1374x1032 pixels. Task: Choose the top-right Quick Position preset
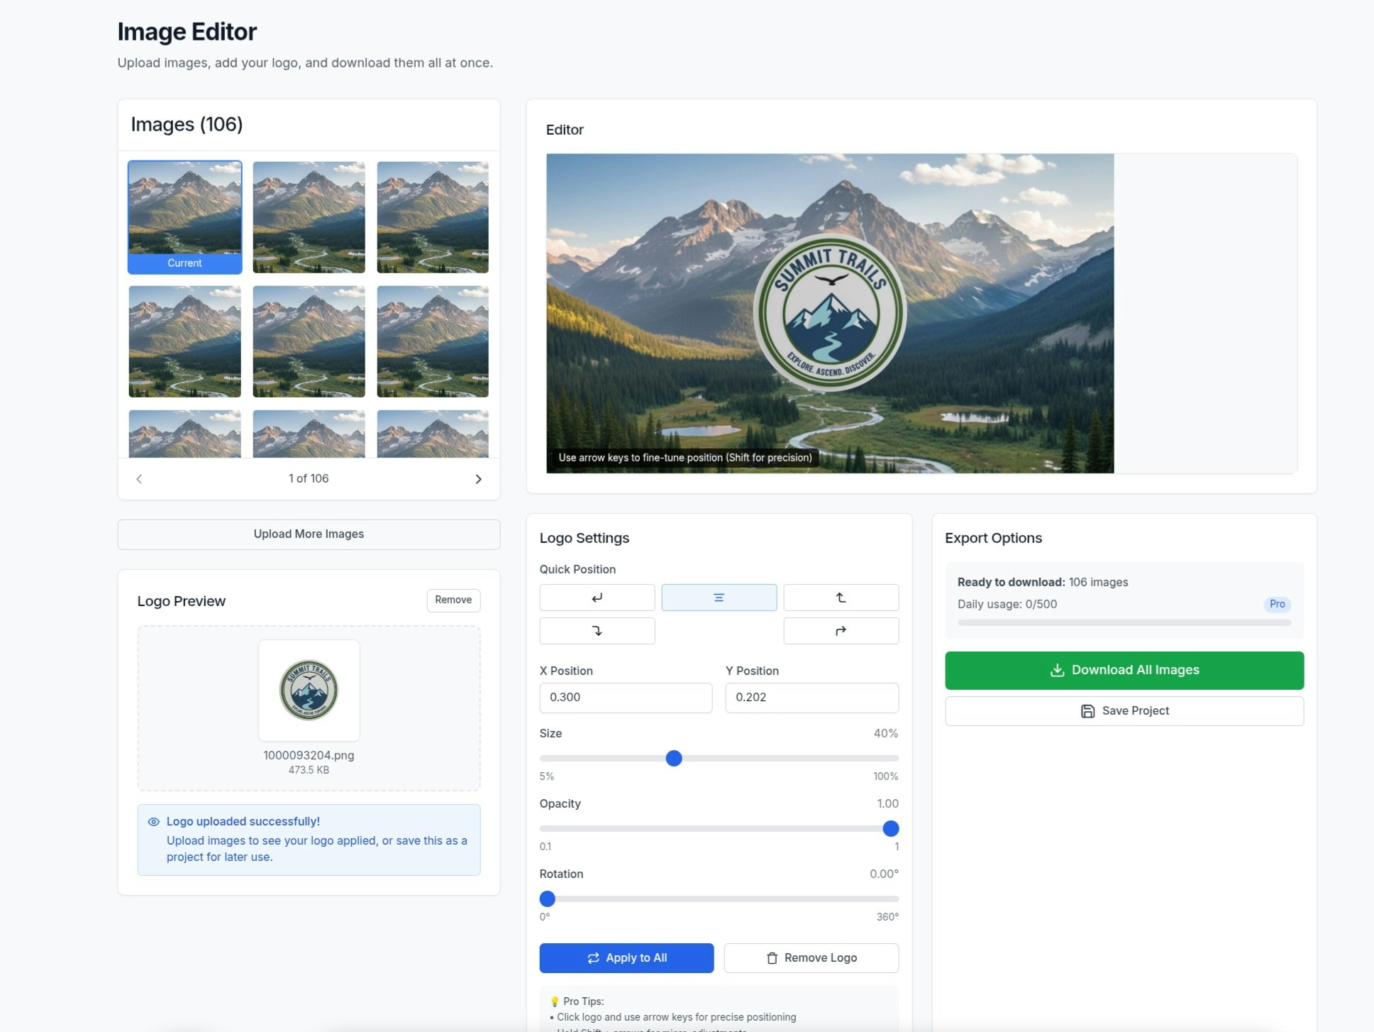841,597
